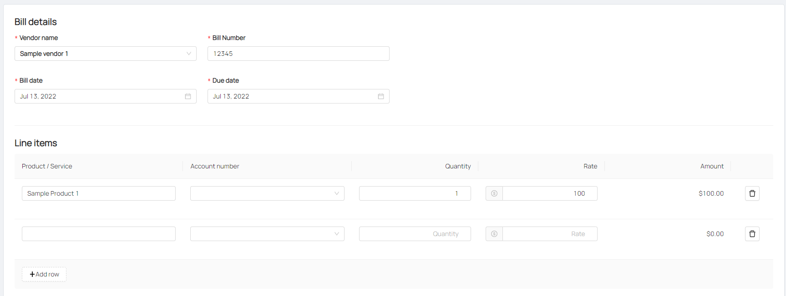786x296 pixels.
Task: Click the Account number column header
Action: coord(215,166)
